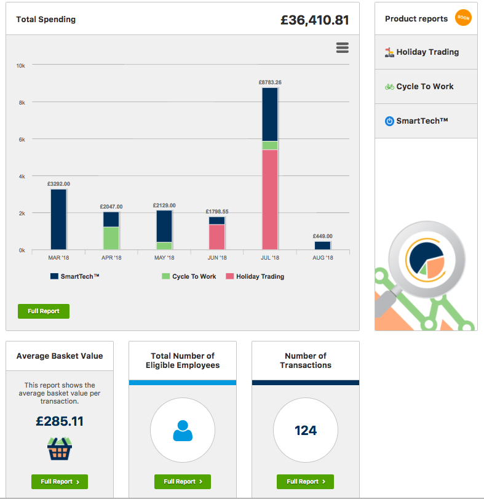The image size is (484, 499).
Task: Click the £2047.00 bar total label
Action: point(111,207)
